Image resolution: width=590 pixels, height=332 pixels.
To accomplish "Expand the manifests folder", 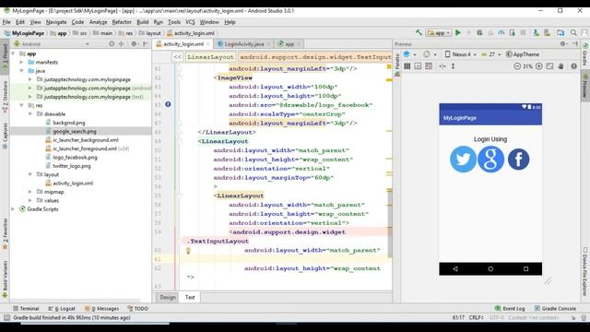I will click(x=21, y=62).
